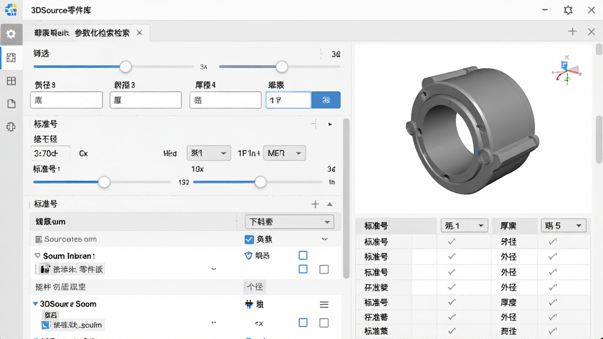Add entry with plus icon in 标准号 list header

click(x=315, y=204)
